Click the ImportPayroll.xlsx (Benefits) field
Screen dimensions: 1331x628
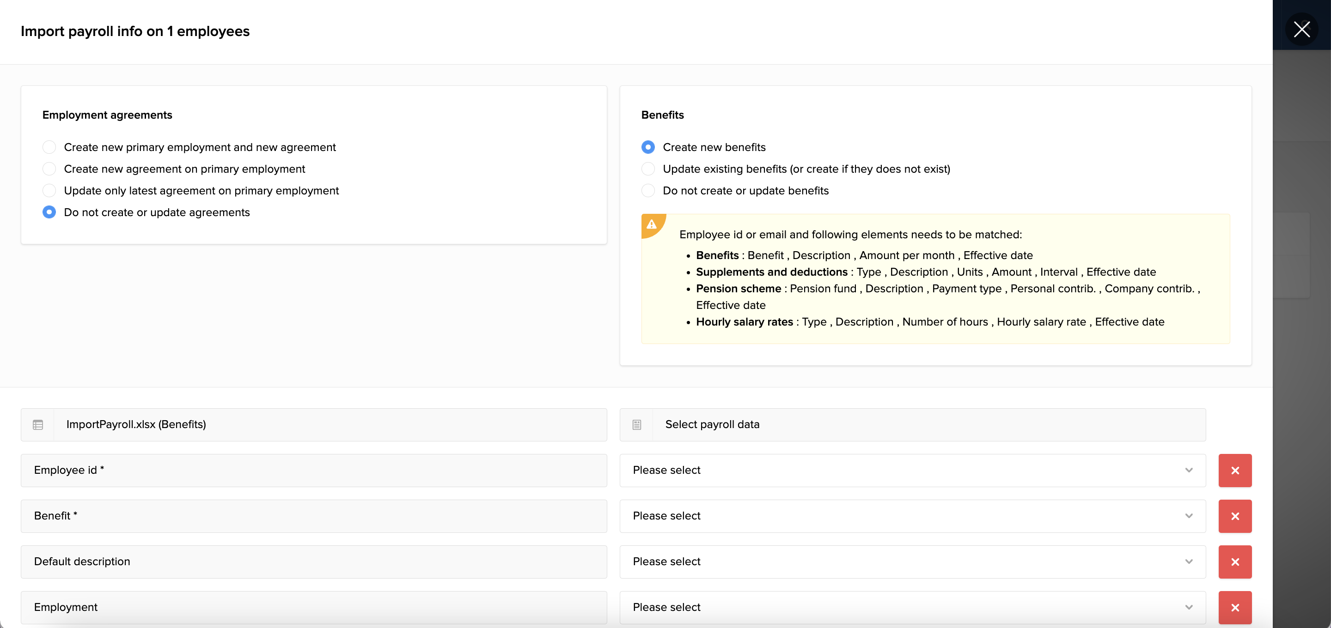[330, 424]
